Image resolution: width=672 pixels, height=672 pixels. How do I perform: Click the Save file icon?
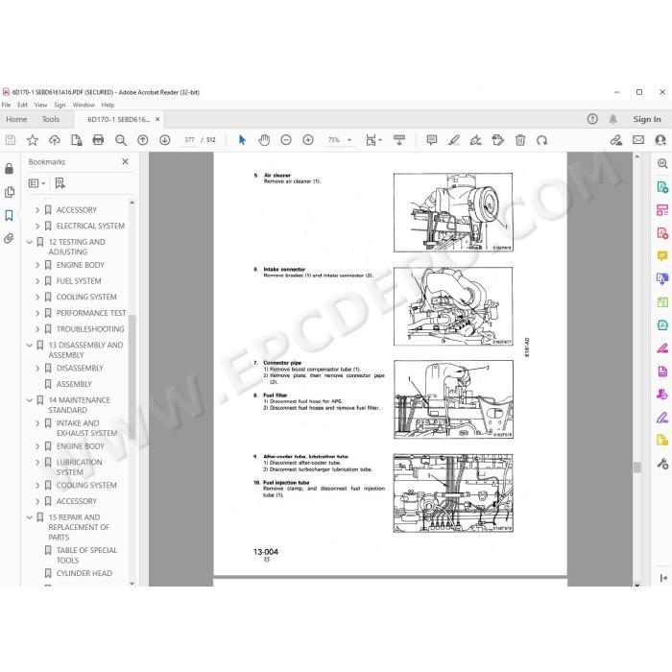pyautogui.click(x=11, y=140)
